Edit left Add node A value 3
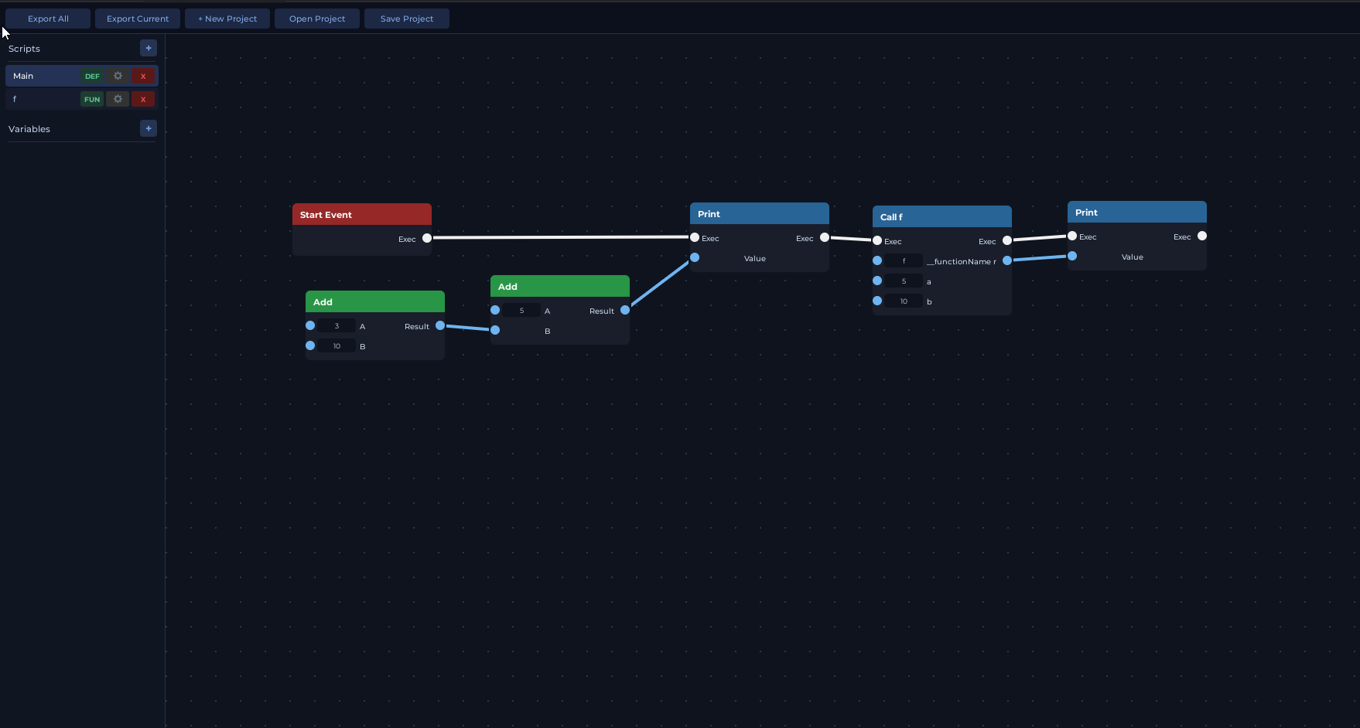The image size is (1360, 728). point(337,326)
